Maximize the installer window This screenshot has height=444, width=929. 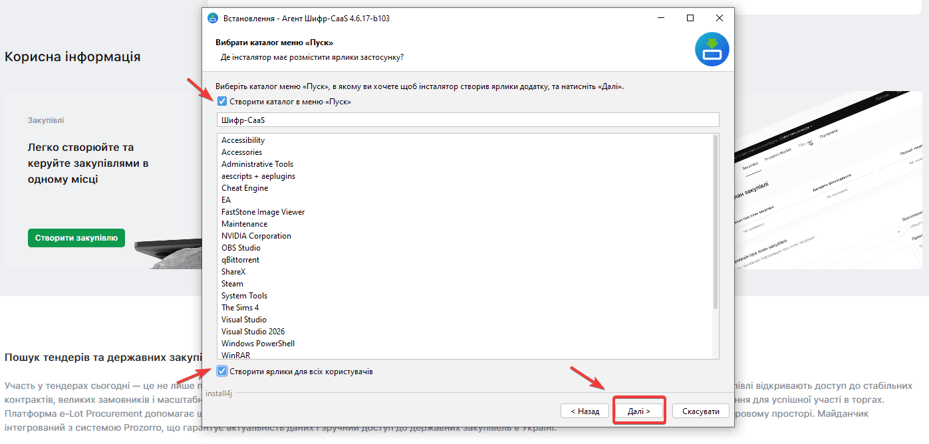pos(690,19)
